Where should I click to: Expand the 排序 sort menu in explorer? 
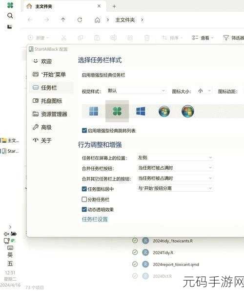tap(172, 38)
